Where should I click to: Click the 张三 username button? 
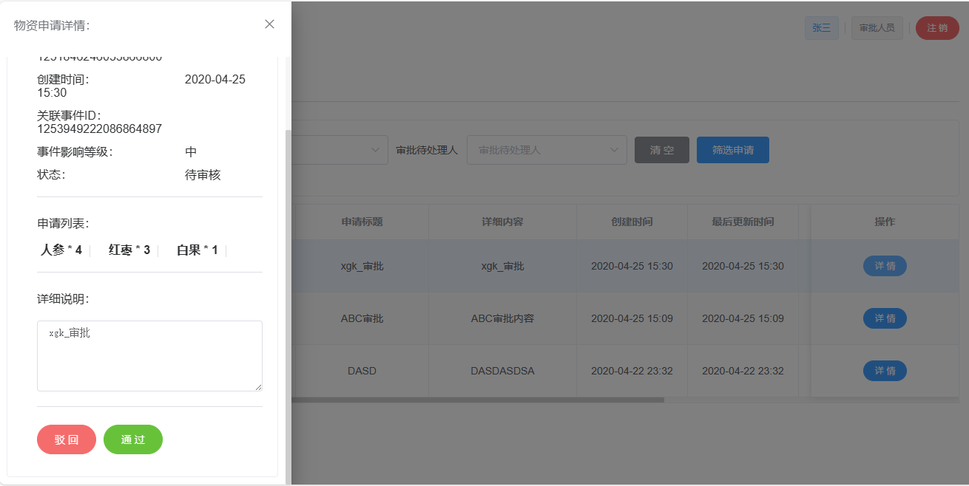coord(821,28)
